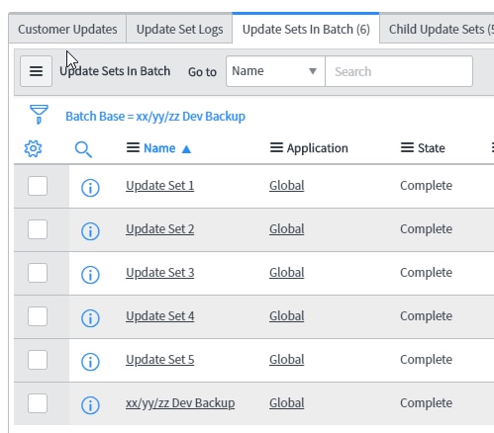The image size is (494, 433).
Task: Click Complete state in Update Set 2 row
Action: (x=426, y=229)
